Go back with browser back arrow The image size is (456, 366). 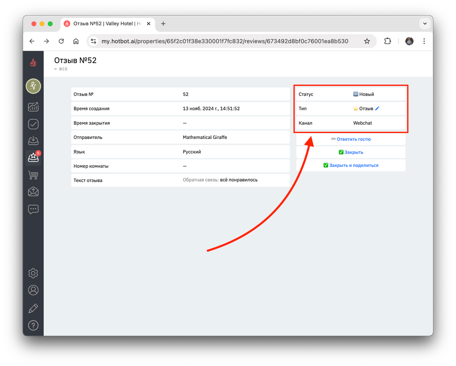coord(32,41)
